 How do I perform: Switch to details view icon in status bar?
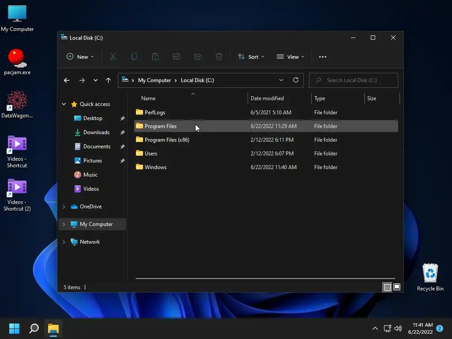coord(387,287)
